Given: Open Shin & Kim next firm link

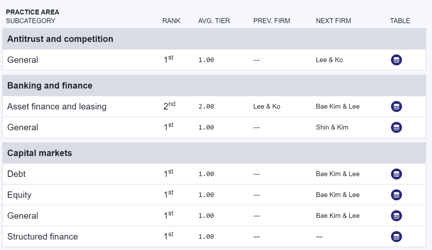Looking at the screenshot, I should 332,128.
